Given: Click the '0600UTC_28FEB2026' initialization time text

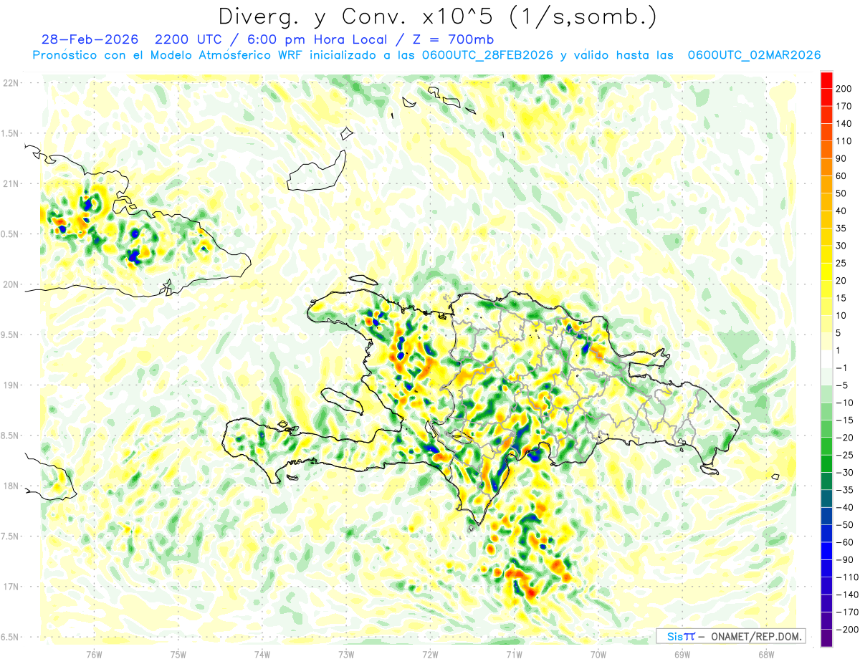Looking at the screenshot, I should [x=487, y=55].
